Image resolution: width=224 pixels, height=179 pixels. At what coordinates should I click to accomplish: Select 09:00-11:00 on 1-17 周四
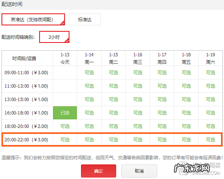coord(162,72)
